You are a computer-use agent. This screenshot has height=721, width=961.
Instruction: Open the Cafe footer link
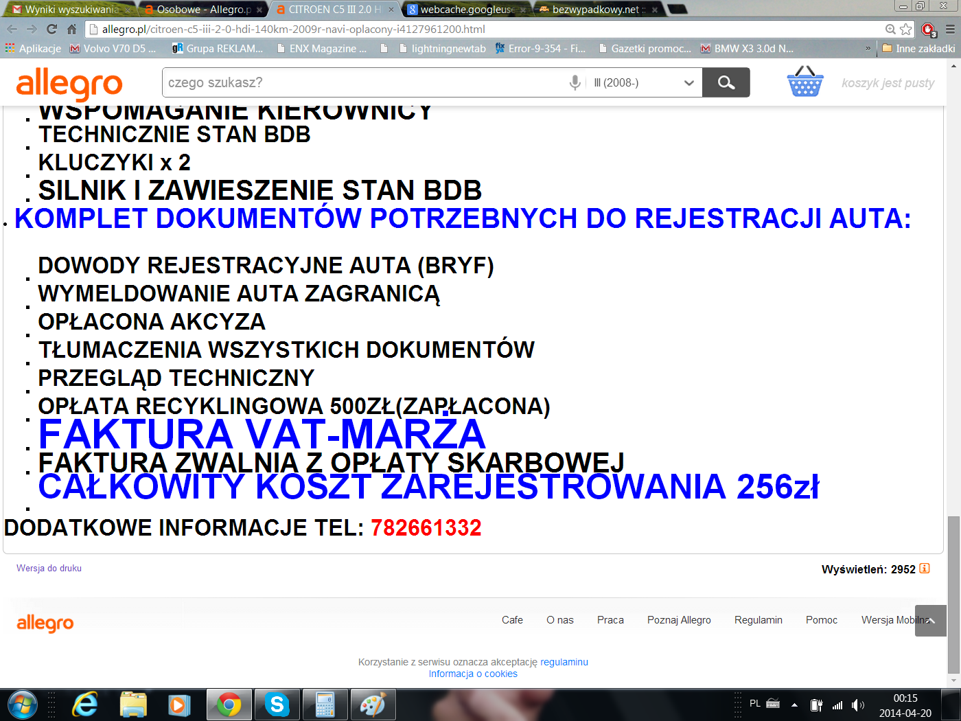512,620
